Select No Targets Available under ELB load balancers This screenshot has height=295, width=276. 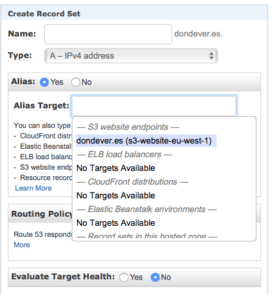tap(115, 168)
